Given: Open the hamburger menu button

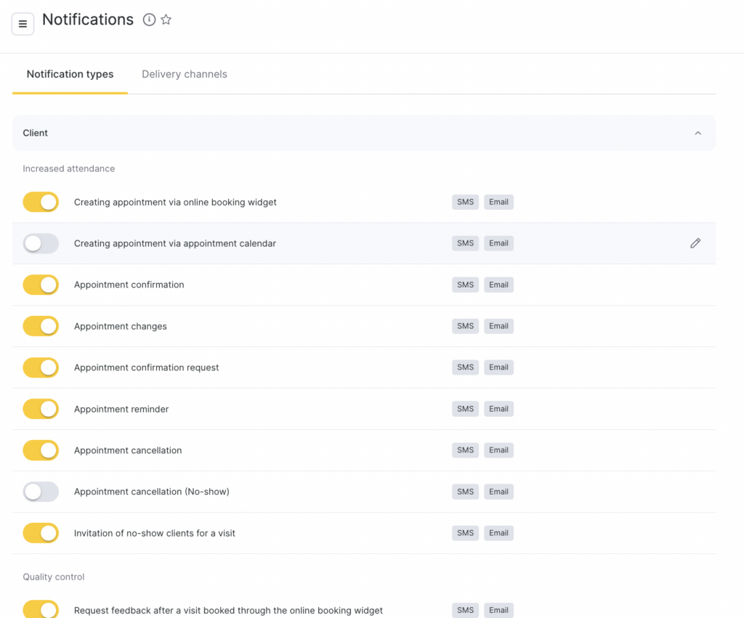Looking at the screenshot, I should [x=23, y=24].
